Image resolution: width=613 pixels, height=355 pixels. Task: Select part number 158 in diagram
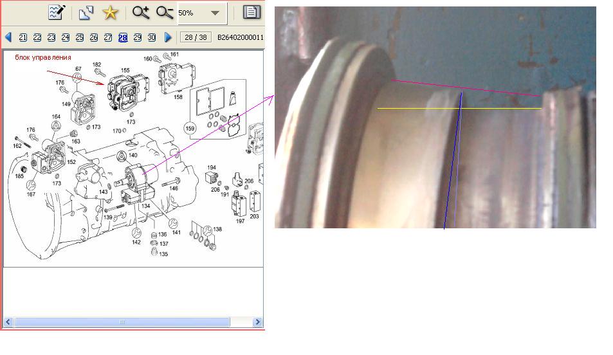pyautogui.click(x=178, y=96)
